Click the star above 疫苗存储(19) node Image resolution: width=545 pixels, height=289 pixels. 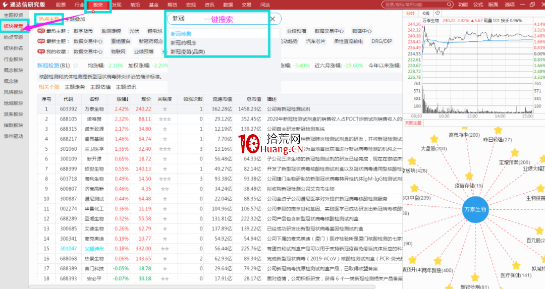(469, 176)
